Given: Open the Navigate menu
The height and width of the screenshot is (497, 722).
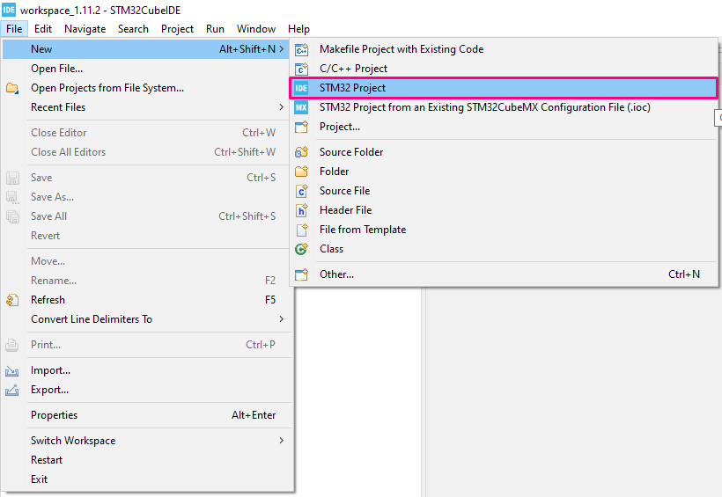Looking at the screenshot, I should click(x=85, y=29).
